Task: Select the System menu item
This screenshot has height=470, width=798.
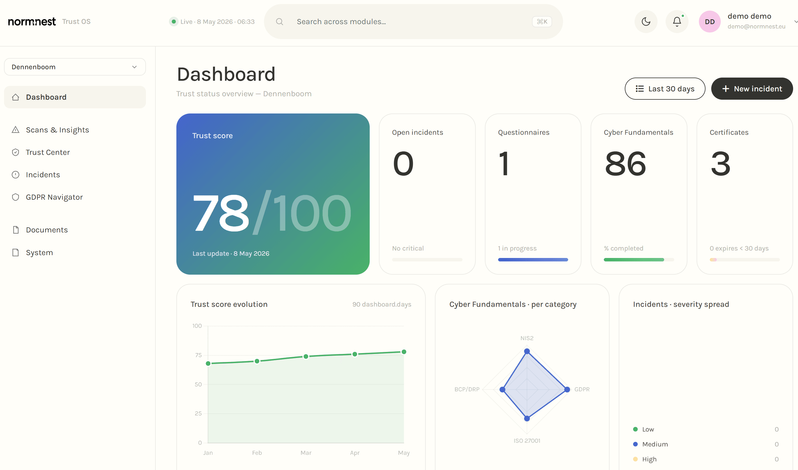Action: click(75, 253)
